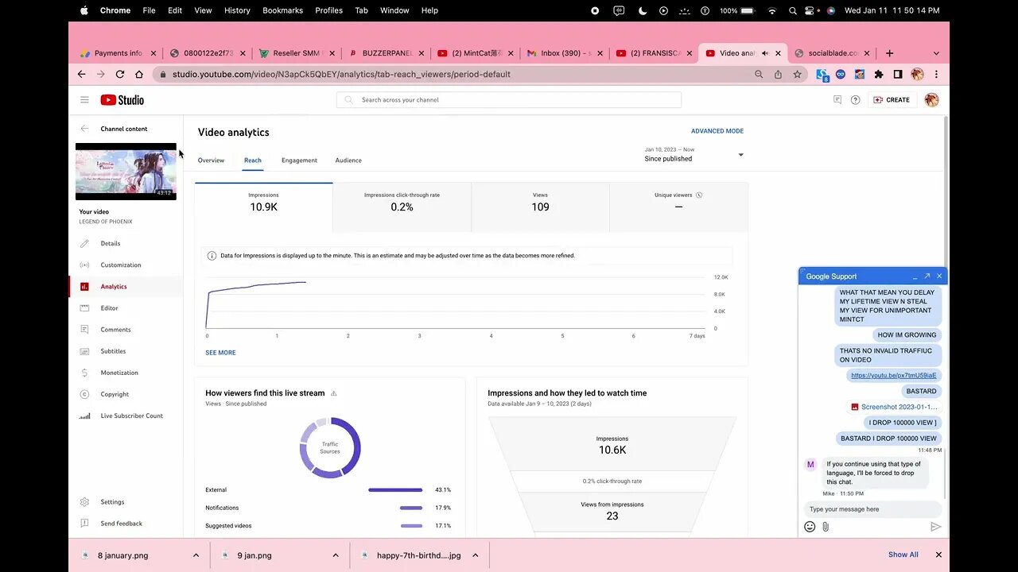Switch to the Inbox (390) Gmail tab
1018x572 pixels.
pyautogui.click(x=565, y=53)
